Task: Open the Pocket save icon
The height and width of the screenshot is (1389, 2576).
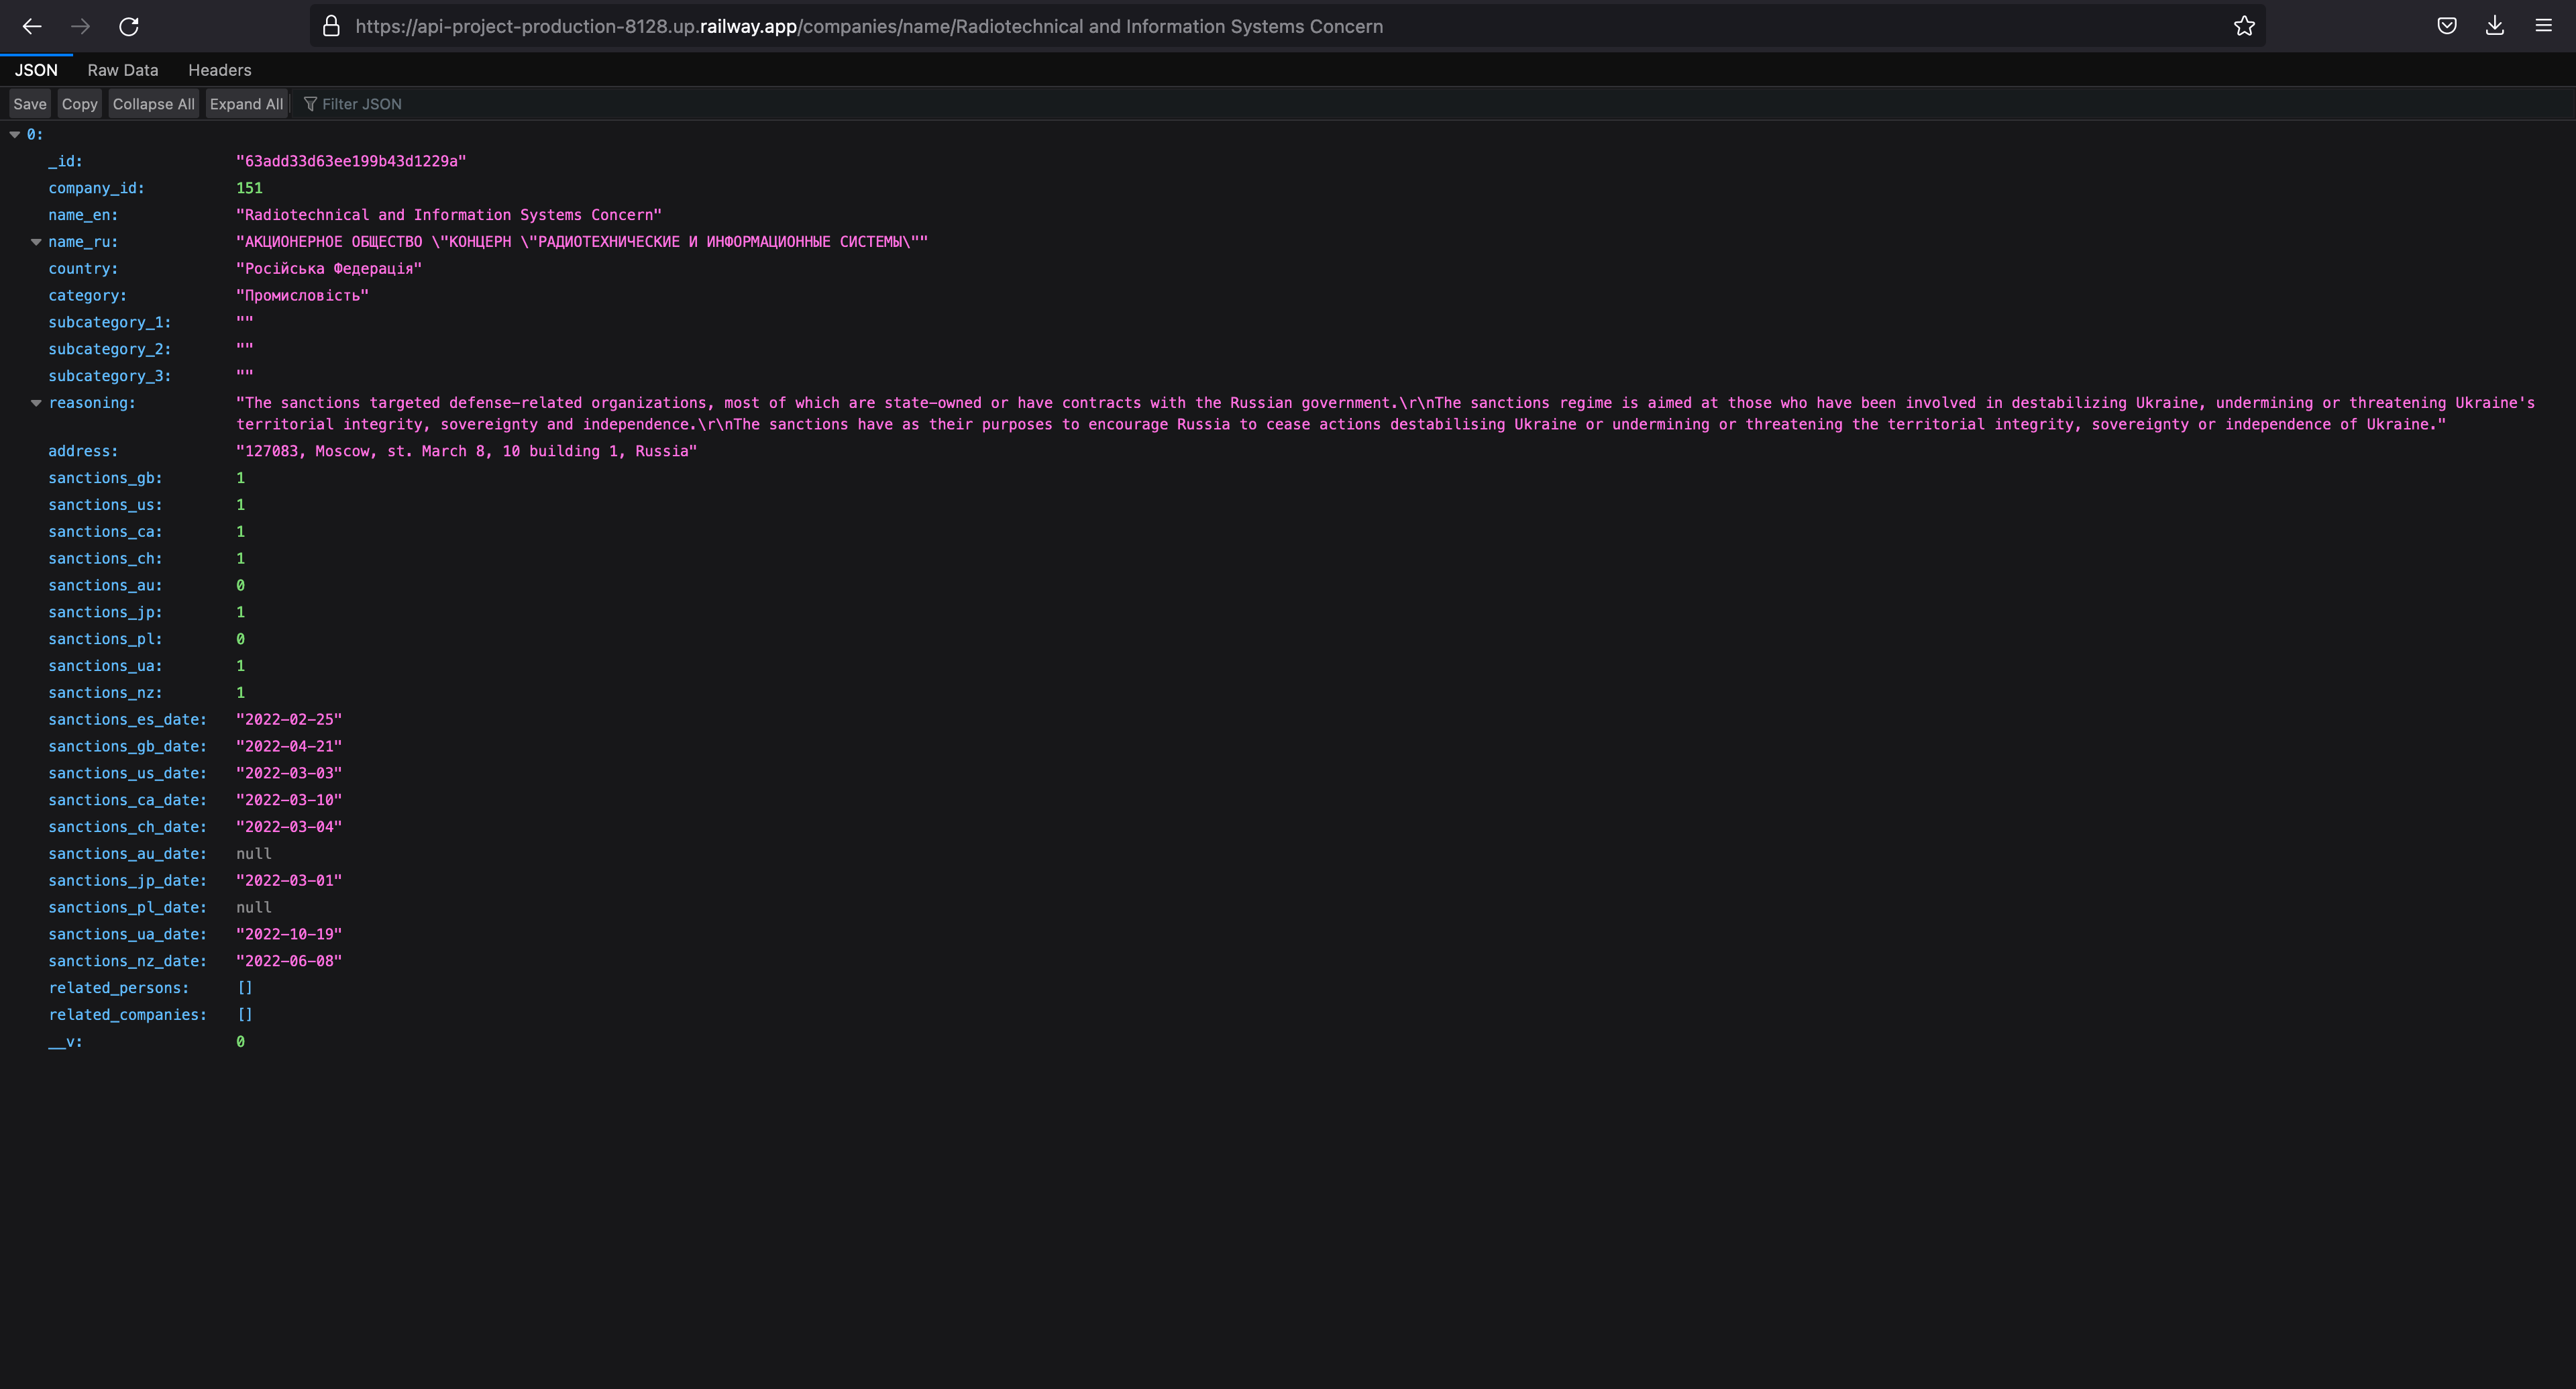Action: 2446,27
